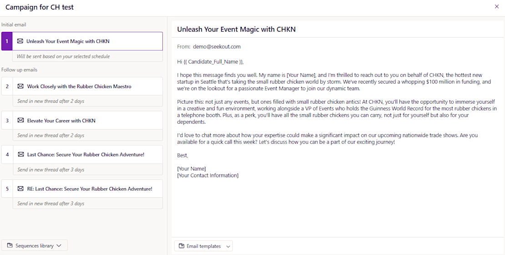Click envelope icon beside step 5 RE: Last Chance email
505x255 pixels.
point(20,189)
